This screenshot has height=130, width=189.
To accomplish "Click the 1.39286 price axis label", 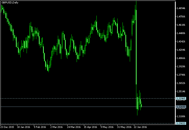I will [181, 67].
